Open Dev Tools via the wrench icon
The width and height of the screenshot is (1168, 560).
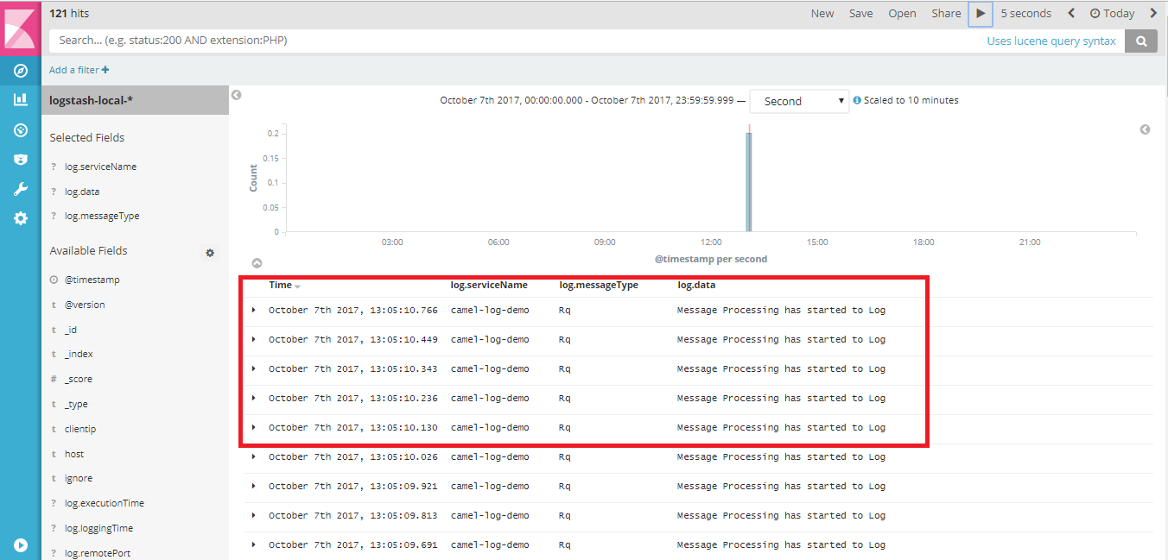21,189
